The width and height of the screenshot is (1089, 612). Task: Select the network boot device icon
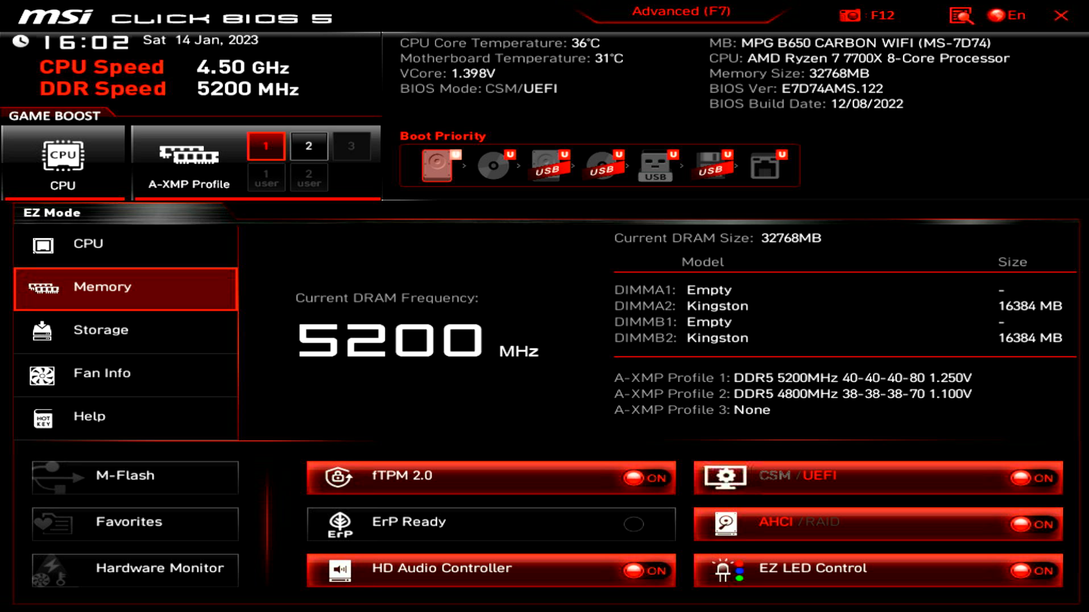pos(765,165)
